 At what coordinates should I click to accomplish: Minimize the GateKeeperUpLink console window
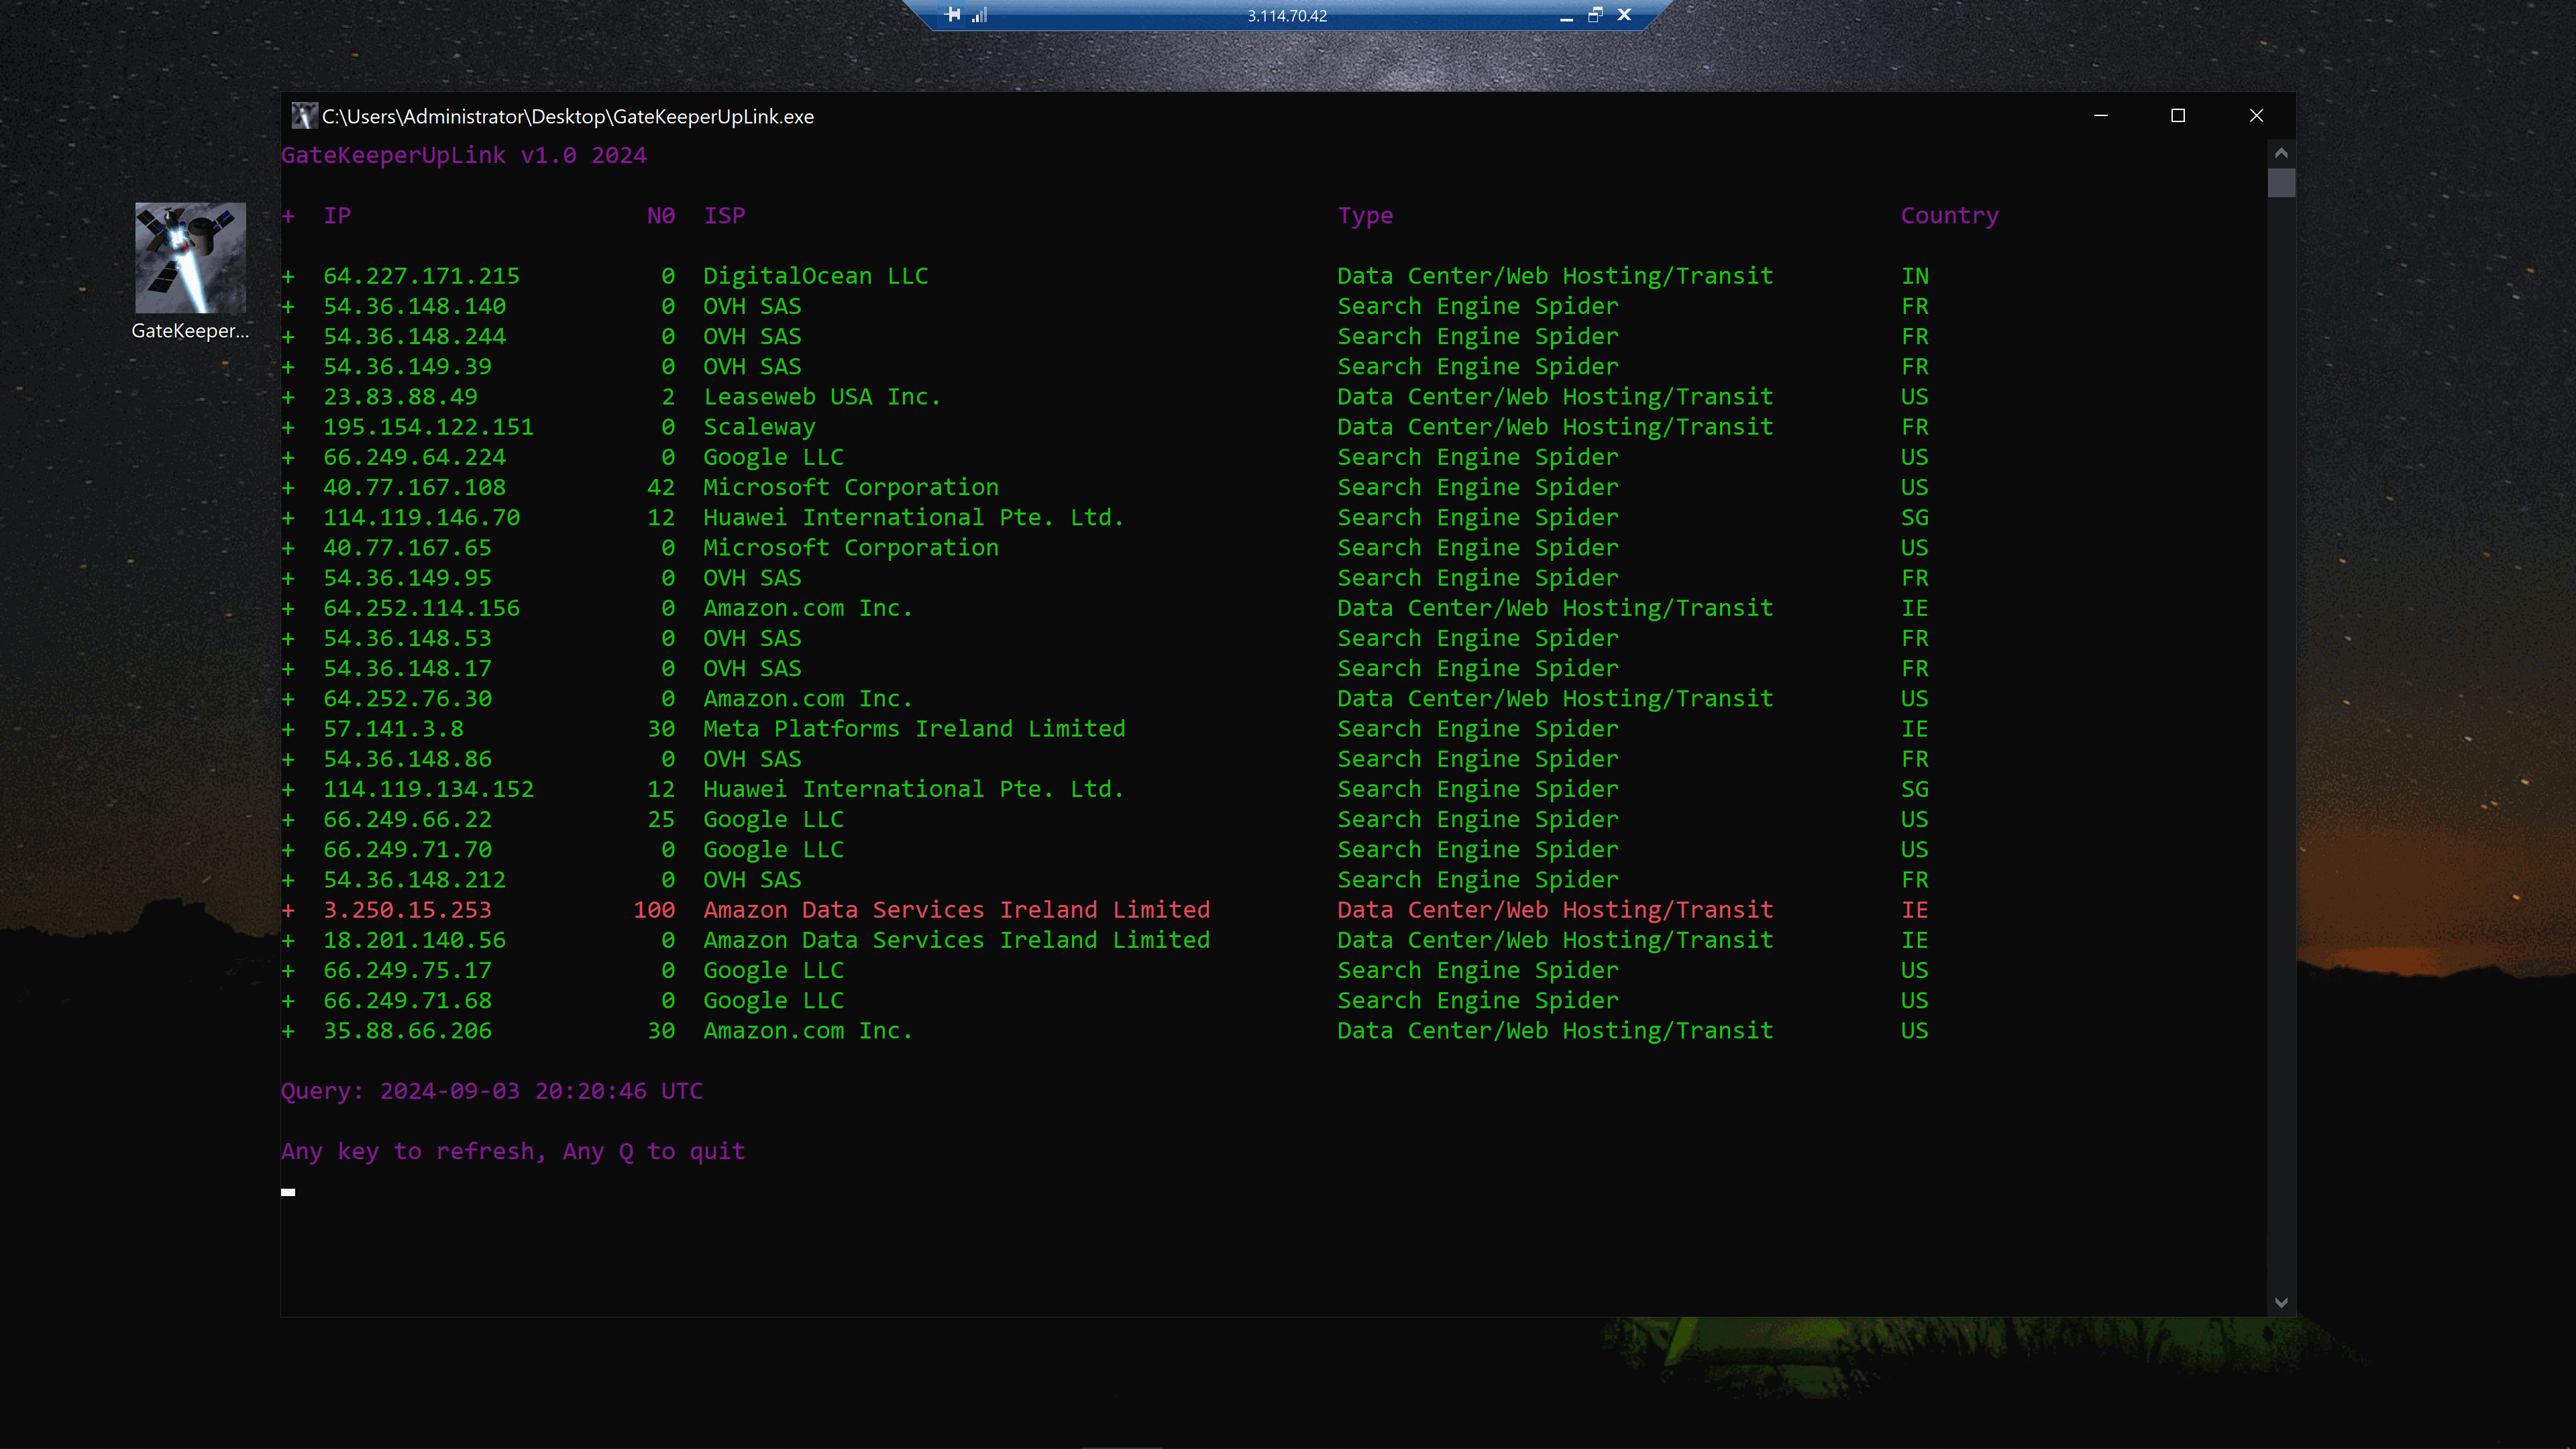pyautogui.click(x=2101, y=116)
